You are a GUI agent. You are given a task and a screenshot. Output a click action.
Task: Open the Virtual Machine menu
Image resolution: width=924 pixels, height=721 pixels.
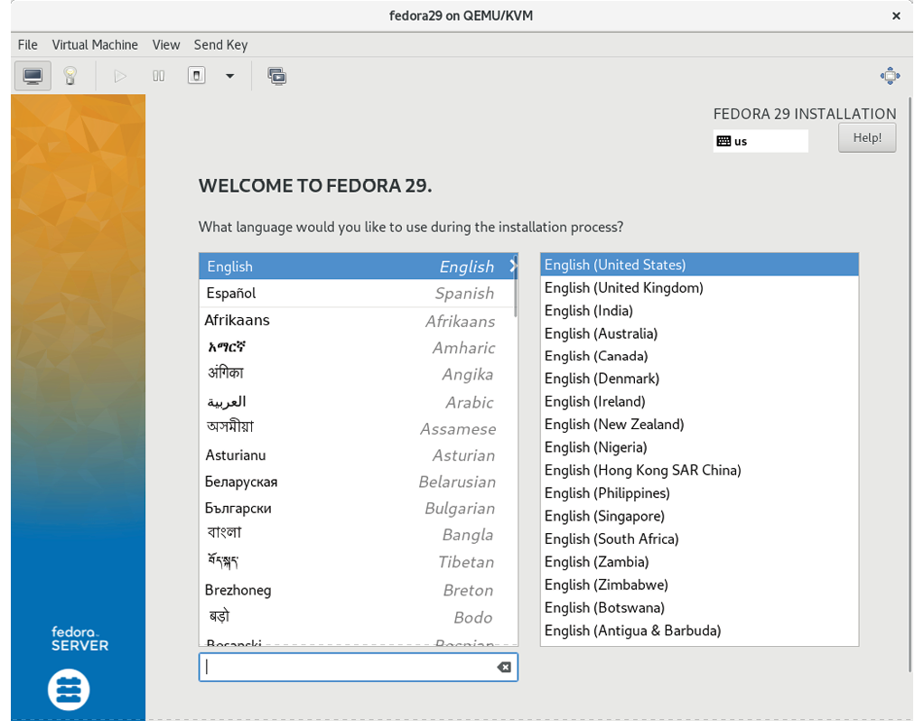(x=95, y=44)
